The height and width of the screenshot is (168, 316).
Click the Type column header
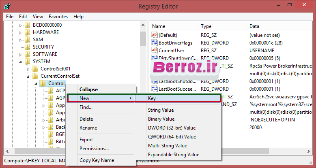(x=206, y=26)
